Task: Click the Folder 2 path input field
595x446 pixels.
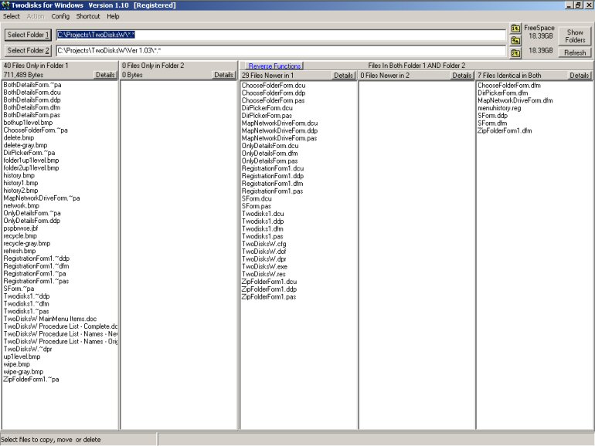Action: [x=281, y=51]
